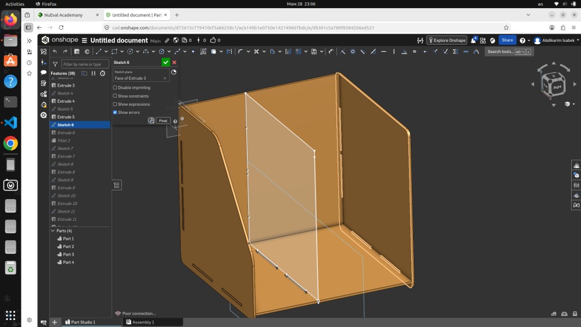Toggle the pause regeneration icon in Features header
The height and width of the screenshot is (327, 581).
[94, 73]
